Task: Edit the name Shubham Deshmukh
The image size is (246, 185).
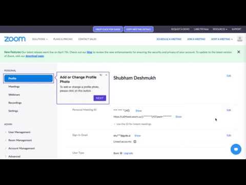Action: tap(229, 76)
